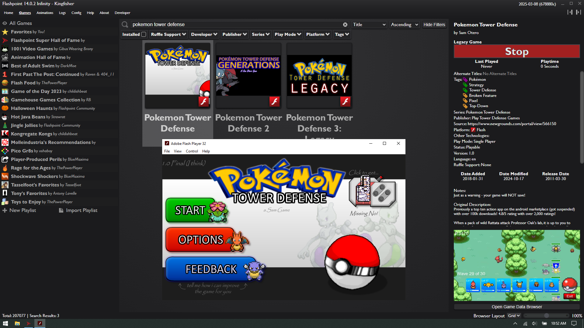
Task: Toggle the Installed filter checkbox
Action: [x=144, y=35]
